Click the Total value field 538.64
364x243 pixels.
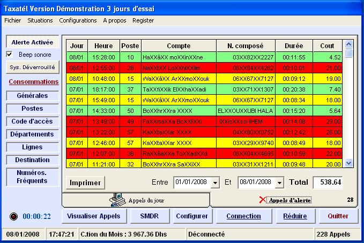point(328,183)
